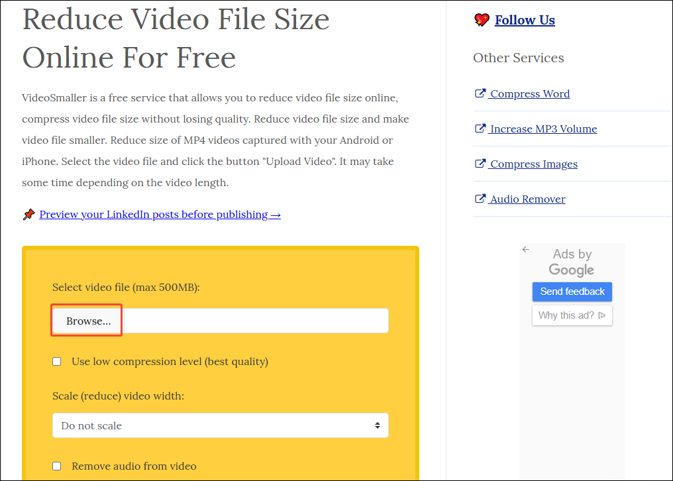Open Preview your LinkedIn posts link
Screen dimensions: 673x481
click(160, 214)
